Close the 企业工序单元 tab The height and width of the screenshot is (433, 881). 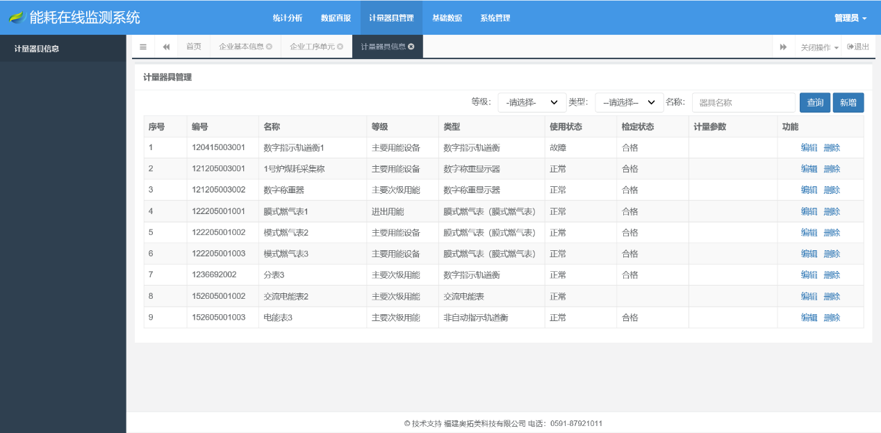tap(340, 47)
